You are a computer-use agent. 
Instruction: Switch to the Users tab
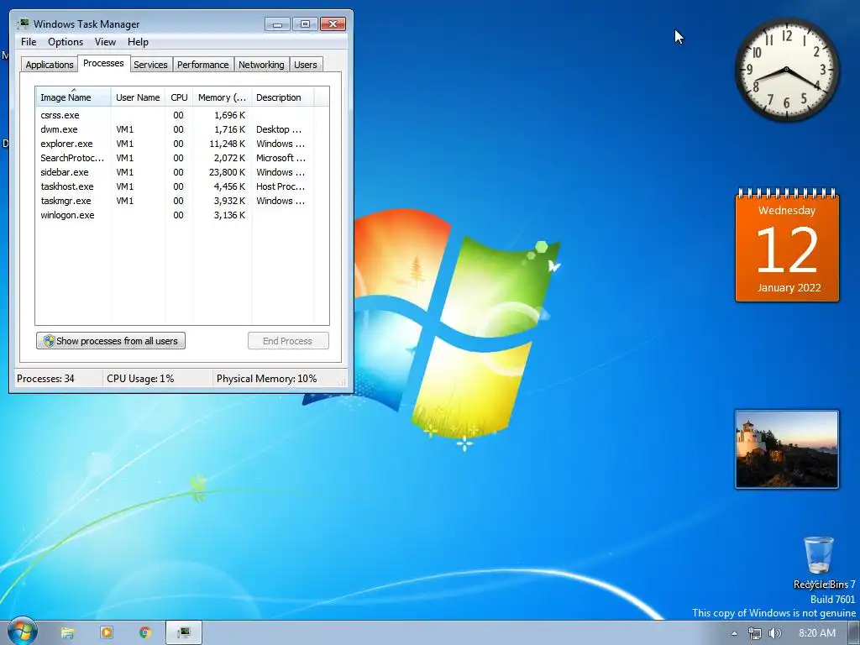[x=306, y=64]
